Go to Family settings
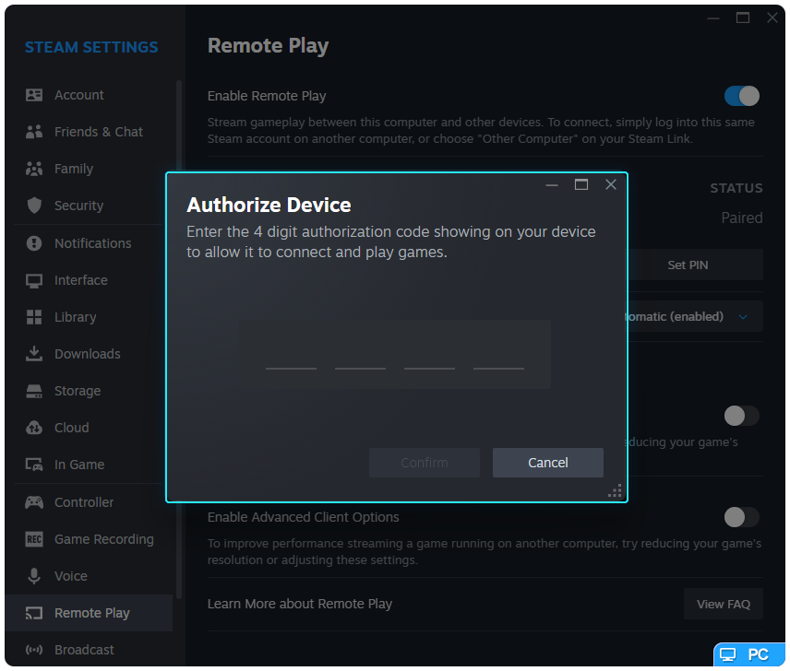 coord(89,169)
